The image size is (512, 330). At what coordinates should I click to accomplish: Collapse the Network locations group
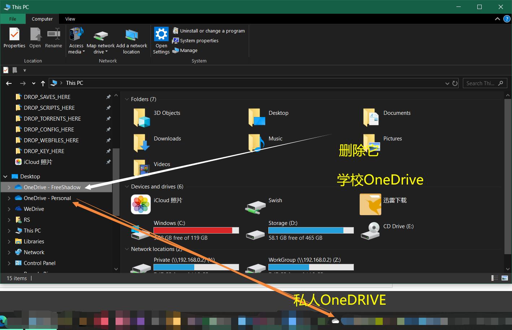(127, 249)
